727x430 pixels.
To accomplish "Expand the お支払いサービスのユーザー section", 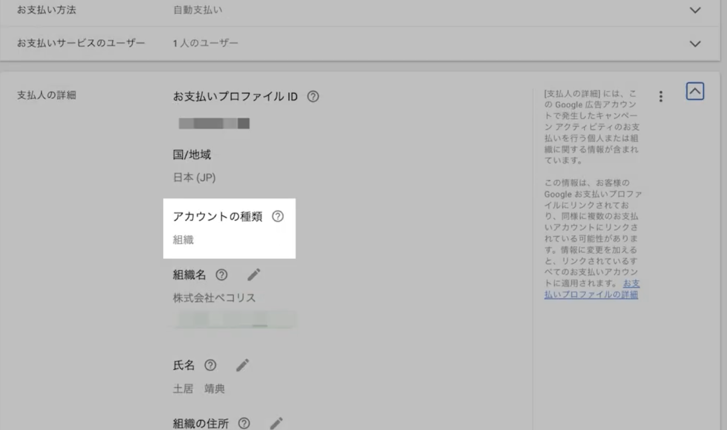I will tap(696, 44).
